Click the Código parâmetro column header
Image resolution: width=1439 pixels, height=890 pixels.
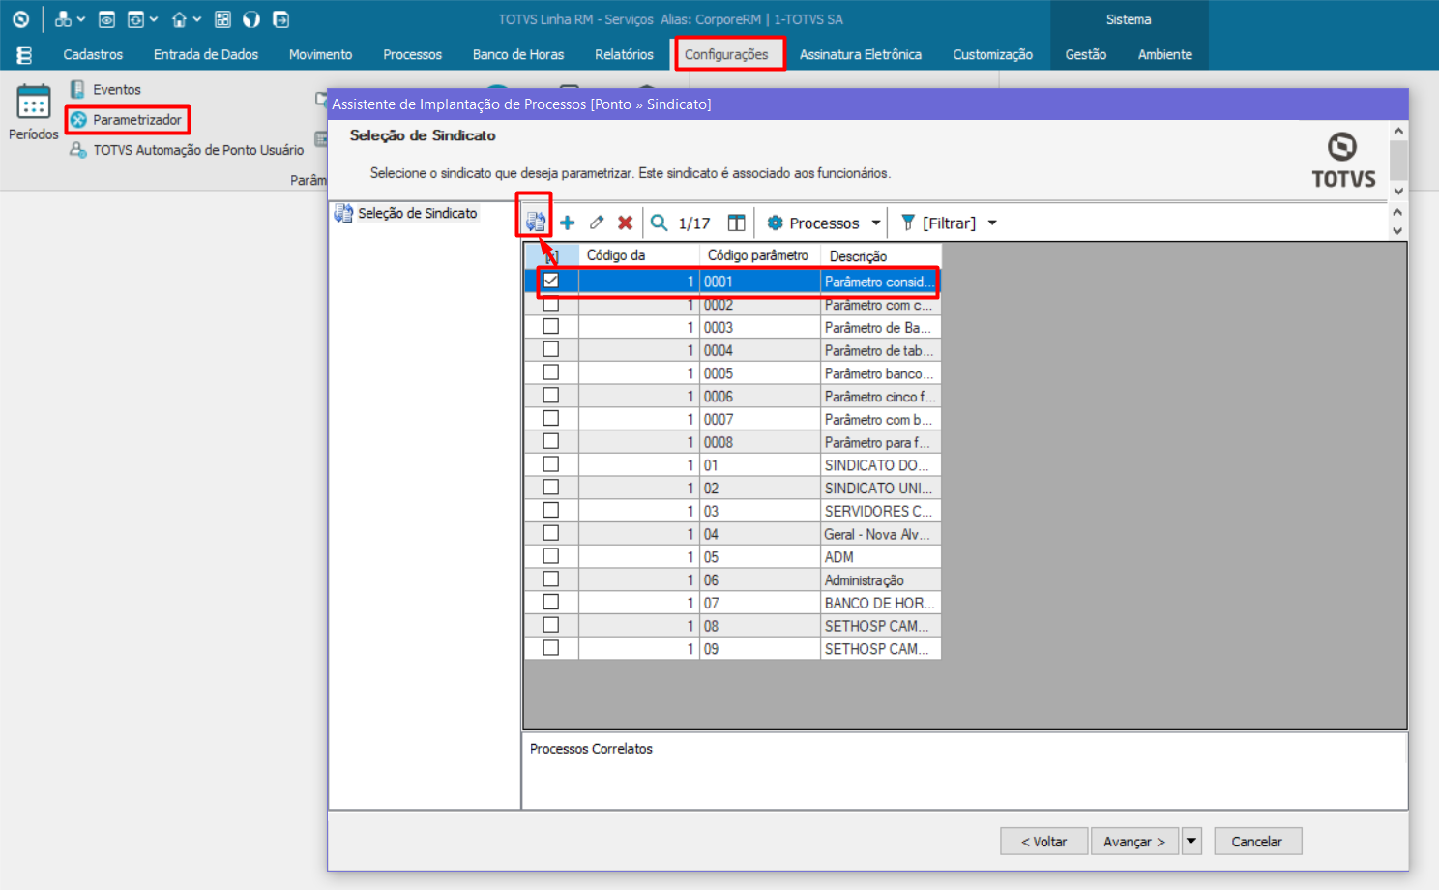[x=759, y=255]
